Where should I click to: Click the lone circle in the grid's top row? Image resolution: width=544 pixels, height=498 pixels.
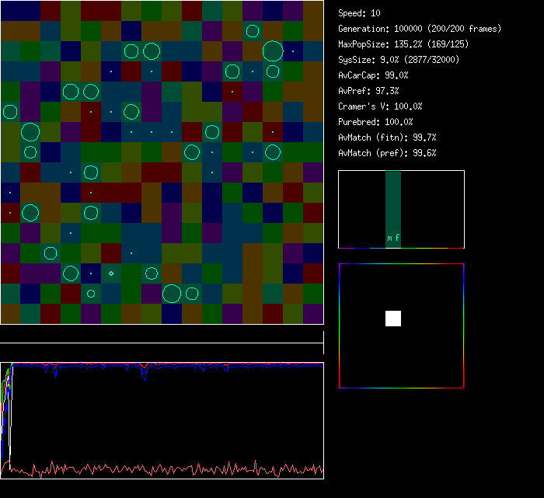[252, 32]
